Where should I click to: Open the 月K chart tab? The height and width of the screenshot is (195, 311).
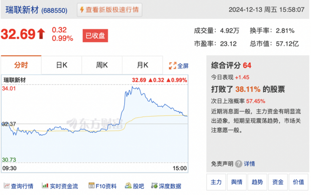pyautogui.click(x=143, y=65)
